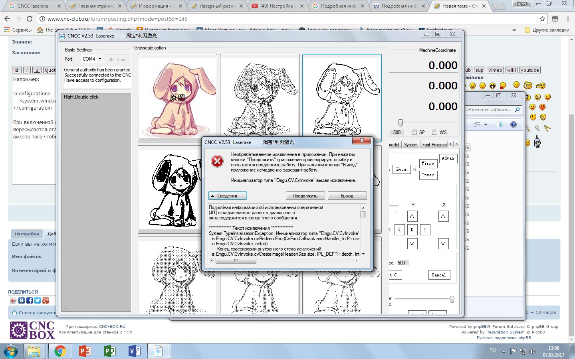This screenshot has width=575, height=359.
Task: Bookmark this page with the star icon
Action: pyautogui.click(x=542, y=19)
